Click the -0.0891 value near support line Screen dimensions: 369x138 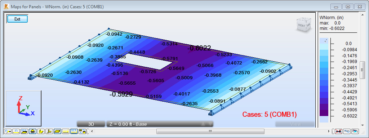pyautogui.click(x=218, y=101)
